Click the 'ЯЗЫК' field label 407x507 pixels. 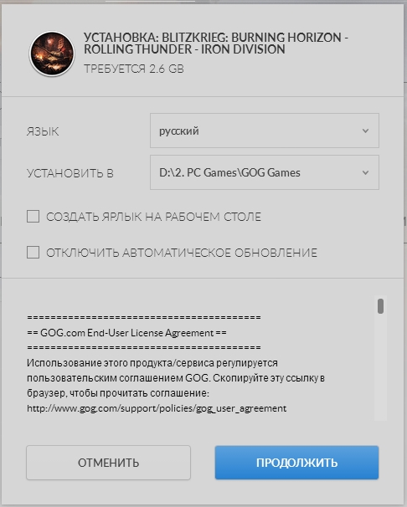(43, 131)
